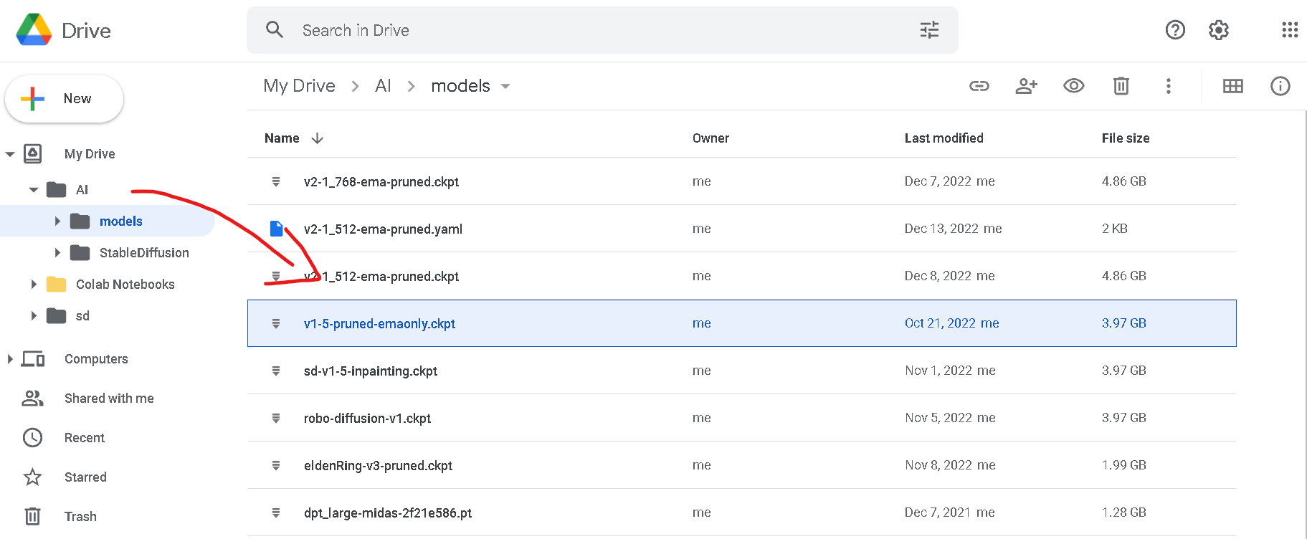Click file icon of sd-v1-5-inpainting.ckpt
The width and height of the screenshot is (1307, 539).
tap(276, 371)
